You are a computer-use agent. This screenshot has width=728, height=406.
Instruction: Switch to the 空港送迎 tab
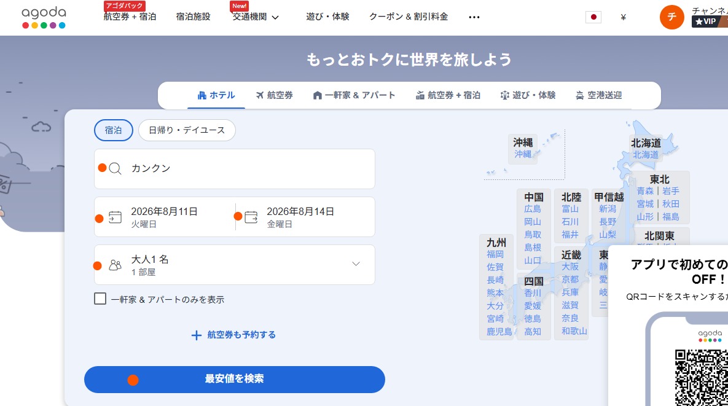[x=598, y=95]
